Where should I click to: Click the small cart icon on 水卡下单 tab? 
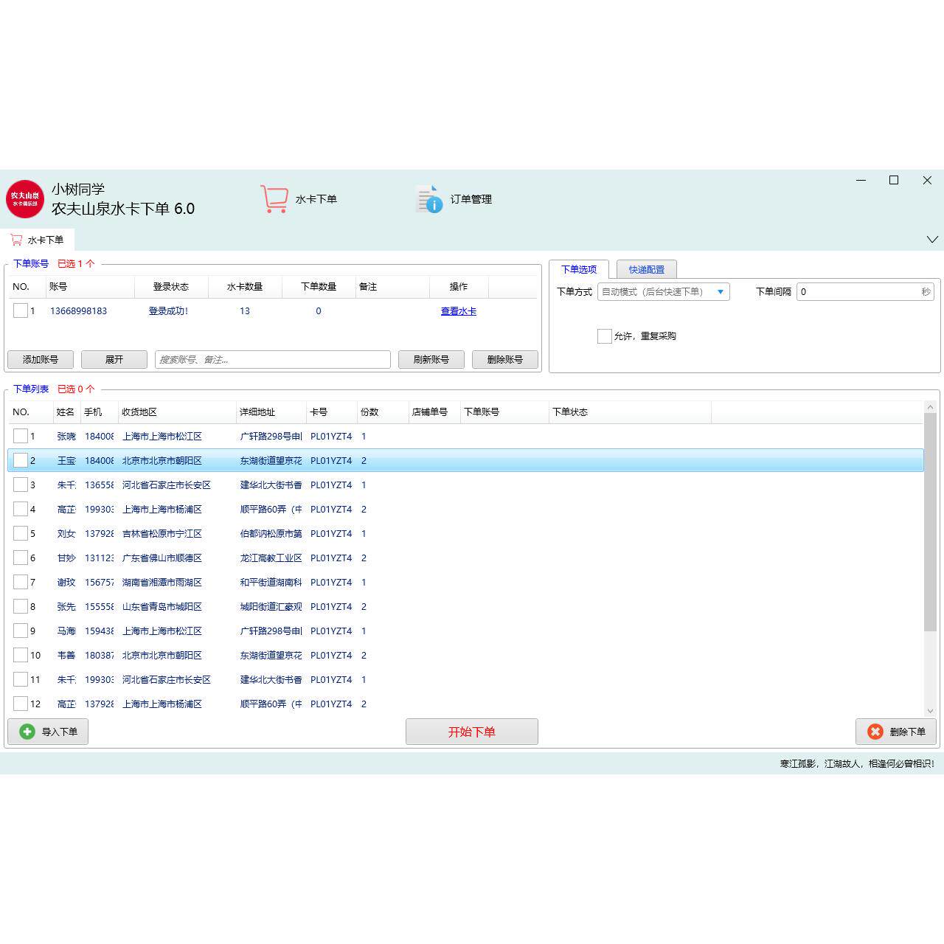[16, 240]
